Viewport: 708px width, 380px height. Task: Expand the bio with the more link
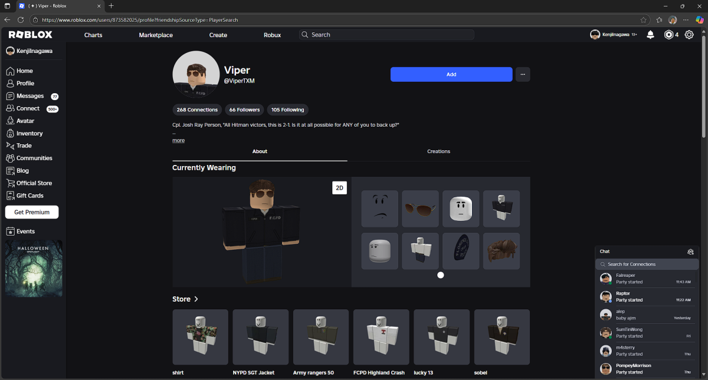point(178,140)
